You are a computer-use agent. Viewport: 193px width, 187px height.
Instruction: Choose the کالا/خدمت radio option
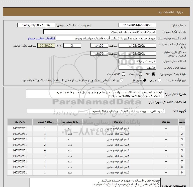(124, 74)
